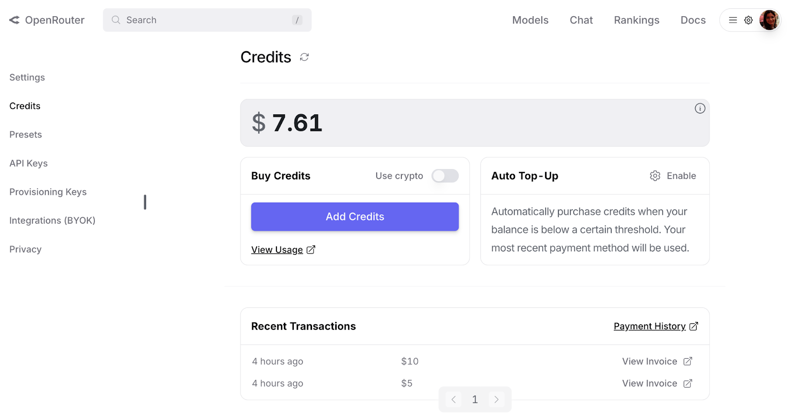The width and height of the screenshot is (790, 417).
Task: Open the gear settings icon in header
Action: coord(749,20)
